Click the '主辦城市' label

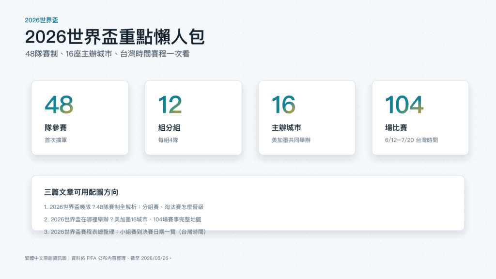(286, 128)
